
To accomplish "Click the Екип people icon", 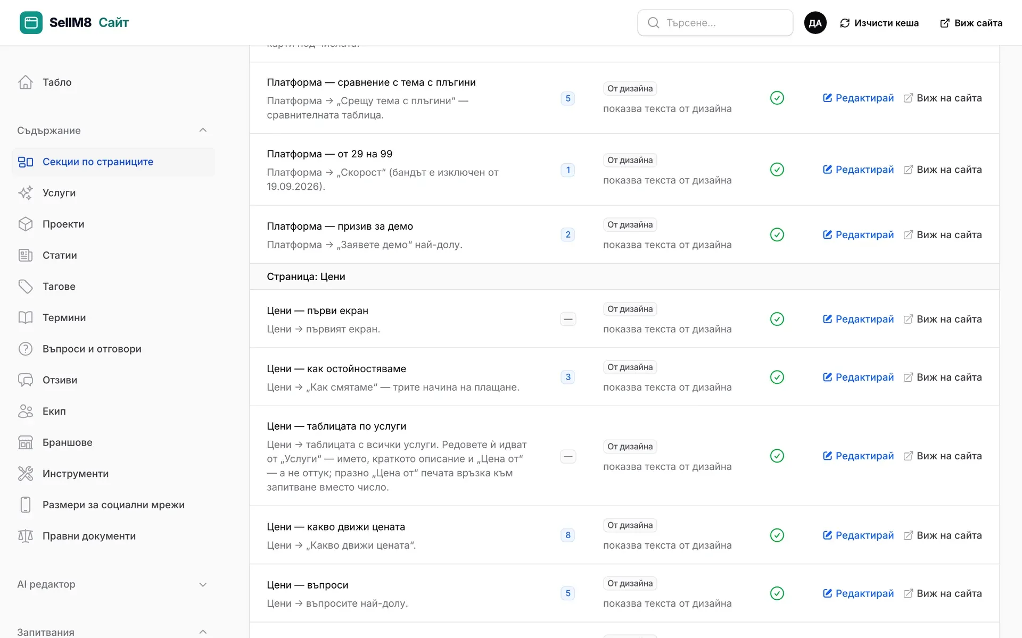I will point(26,412).
